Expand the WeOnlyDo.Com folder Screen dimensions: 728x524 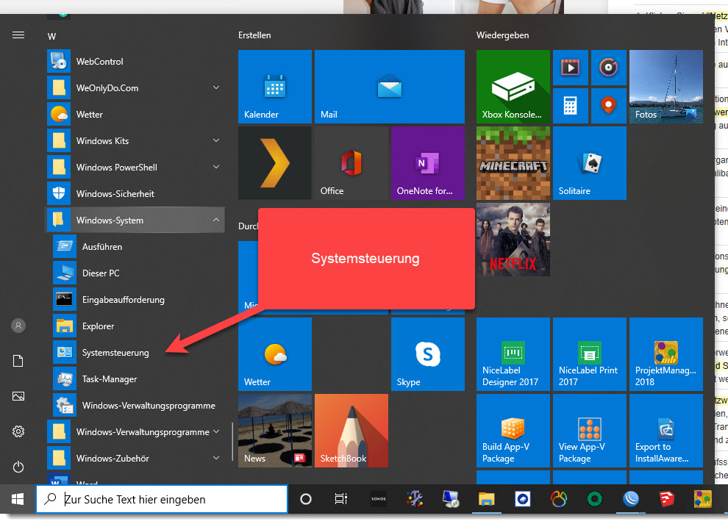coord(216,88)
